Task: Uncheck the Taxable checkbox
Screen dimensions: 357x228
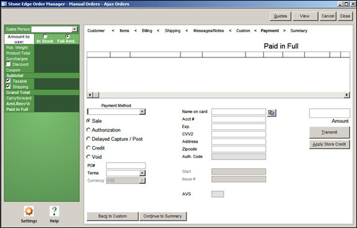Action: coord(8,81)
